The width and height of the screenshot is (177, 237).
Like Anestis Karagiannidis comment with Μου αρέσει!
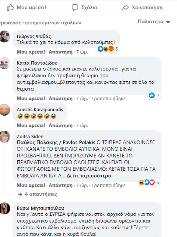[31, 125]
